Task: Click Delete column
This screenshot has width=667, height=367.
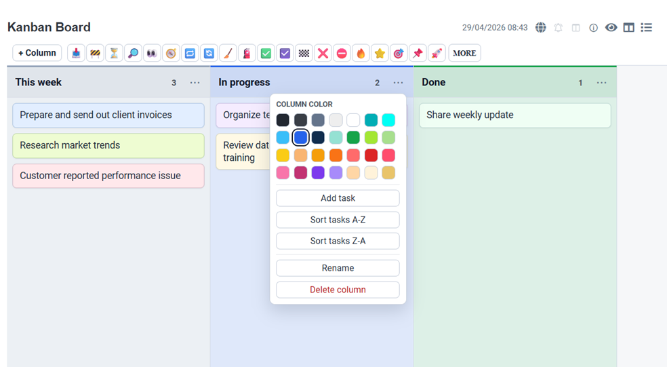Action: click(x=338, y=290)
